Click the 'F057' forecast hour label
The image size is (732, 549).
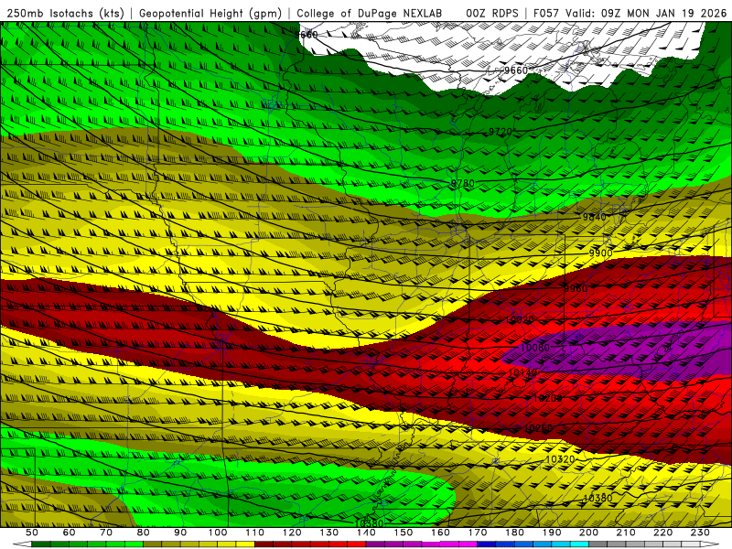click(x=545, y=14)
